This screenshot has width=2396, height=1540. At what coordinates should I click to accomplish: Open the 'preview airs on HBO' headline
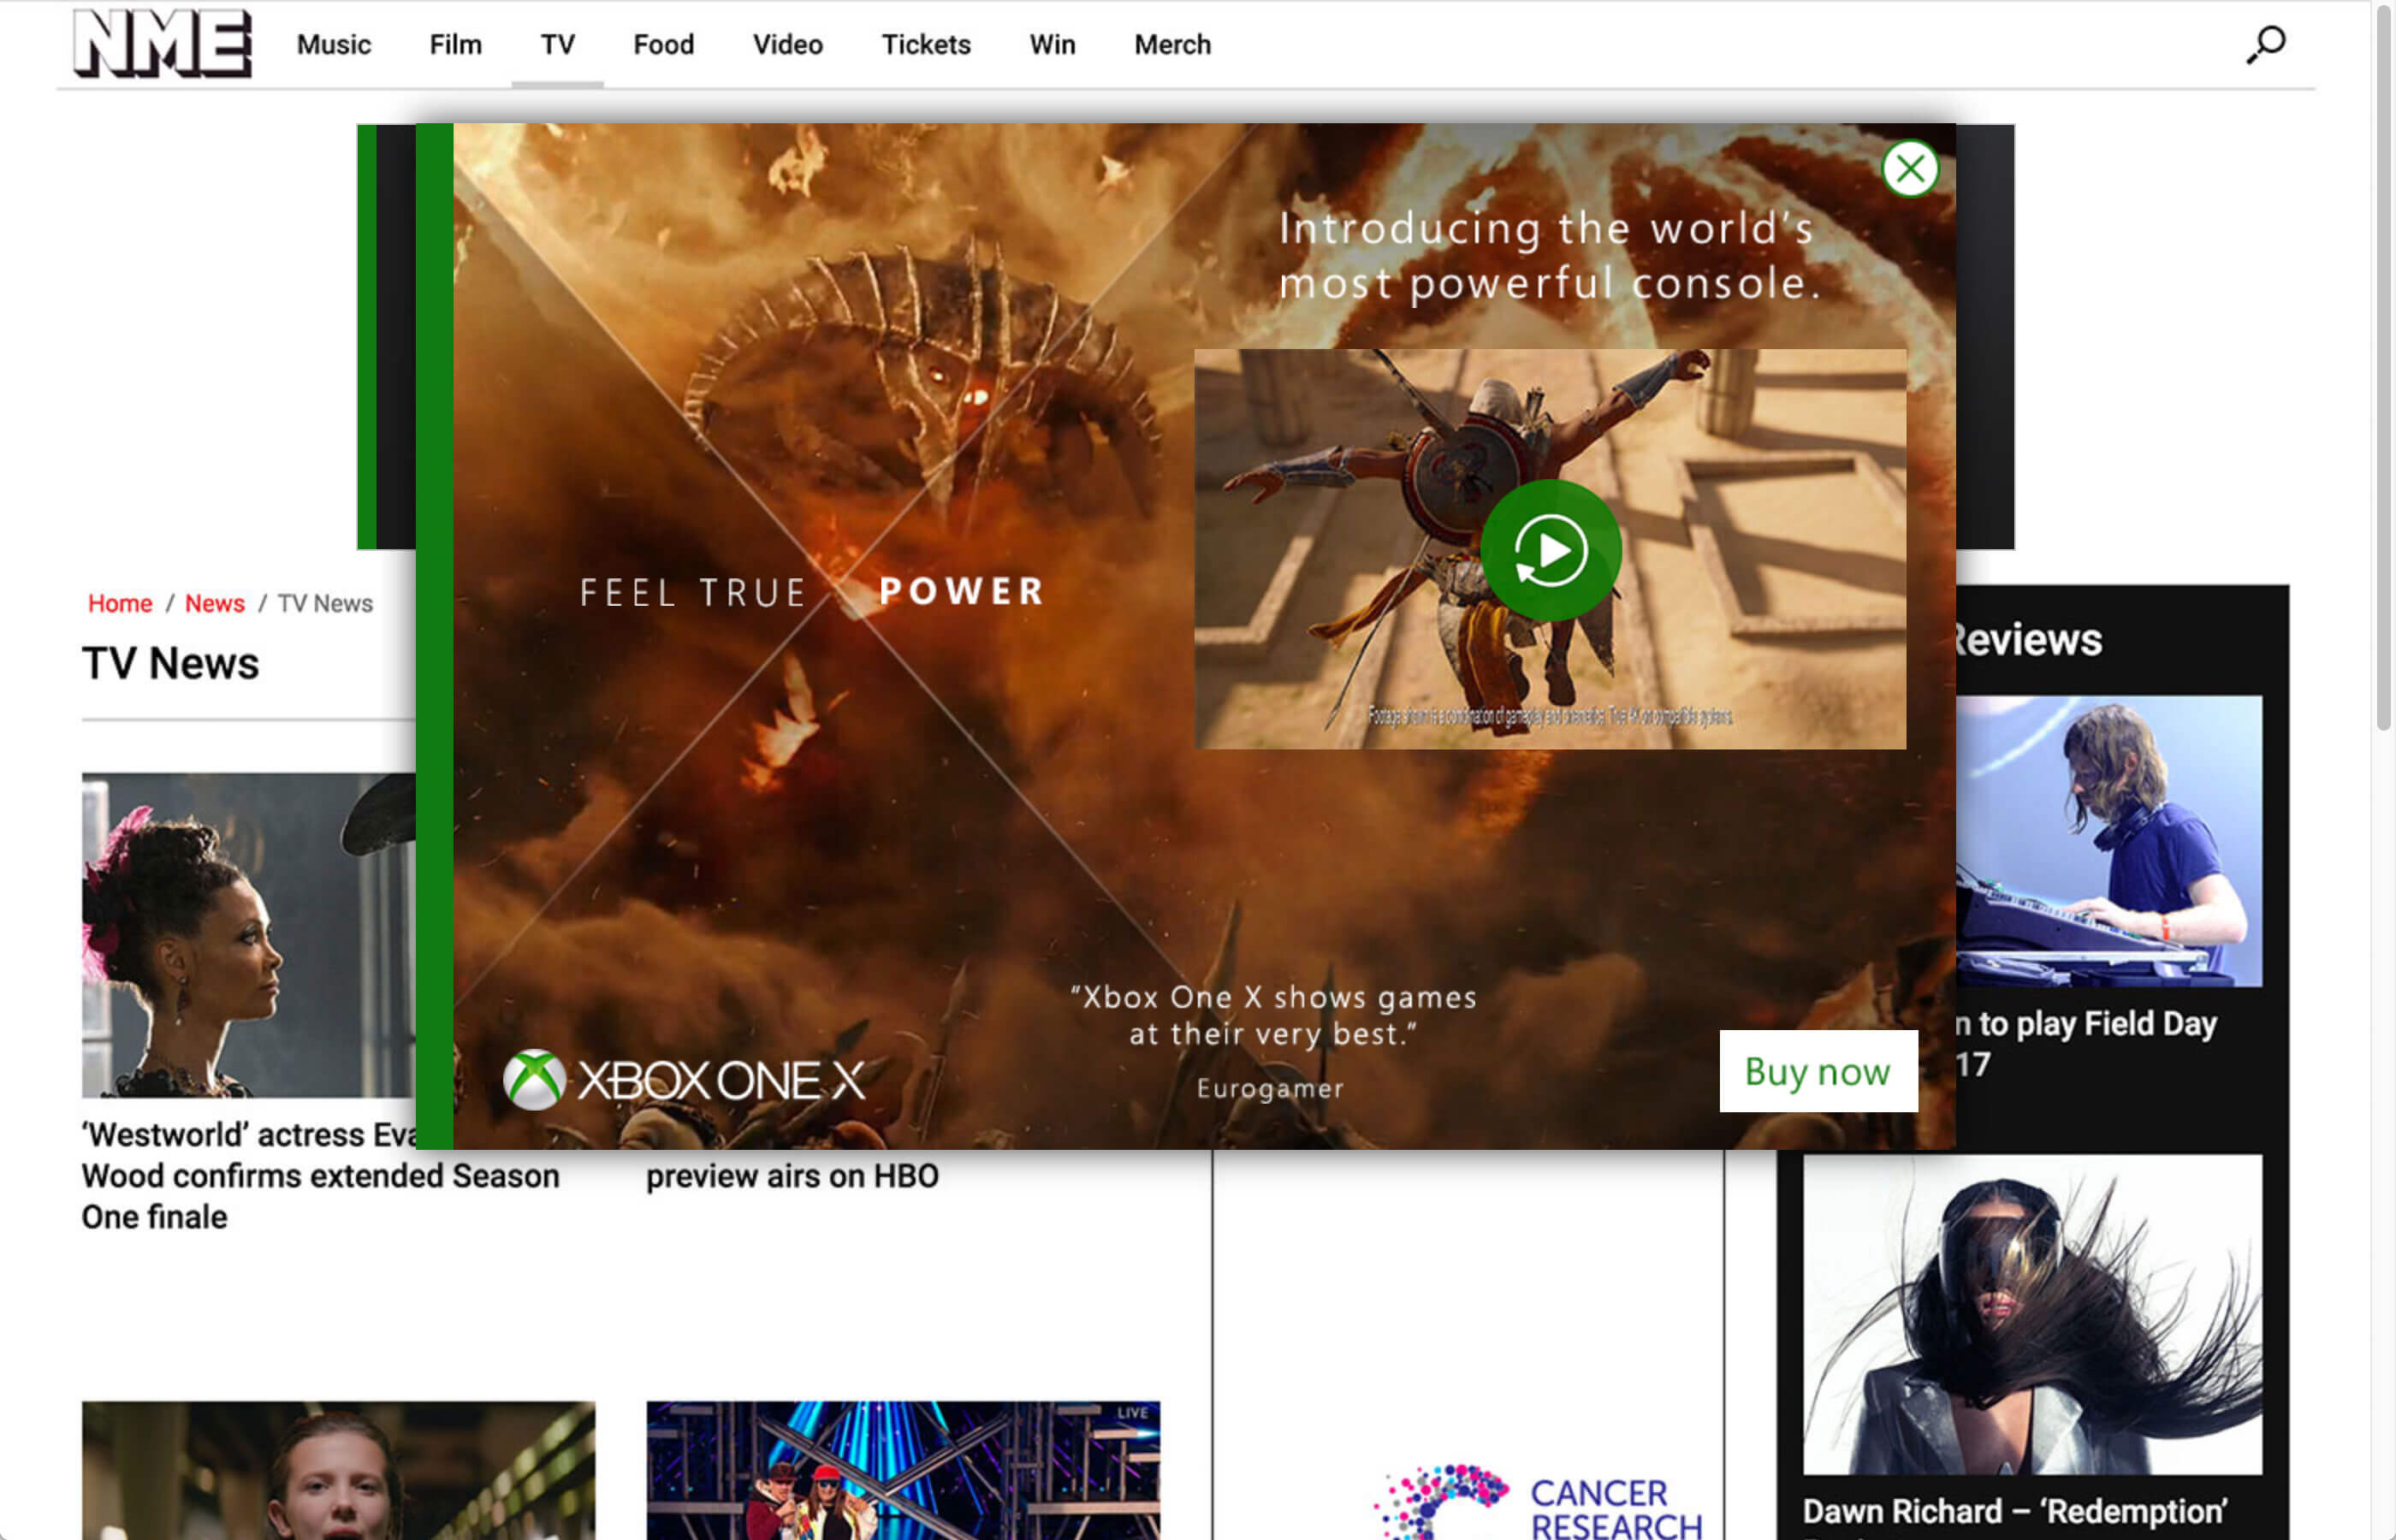pyautogui.click(x=792, y=1176)
